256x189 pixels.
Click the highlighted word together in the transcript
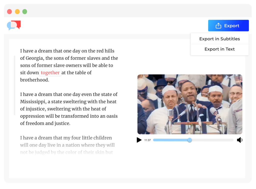coord(50,73)
